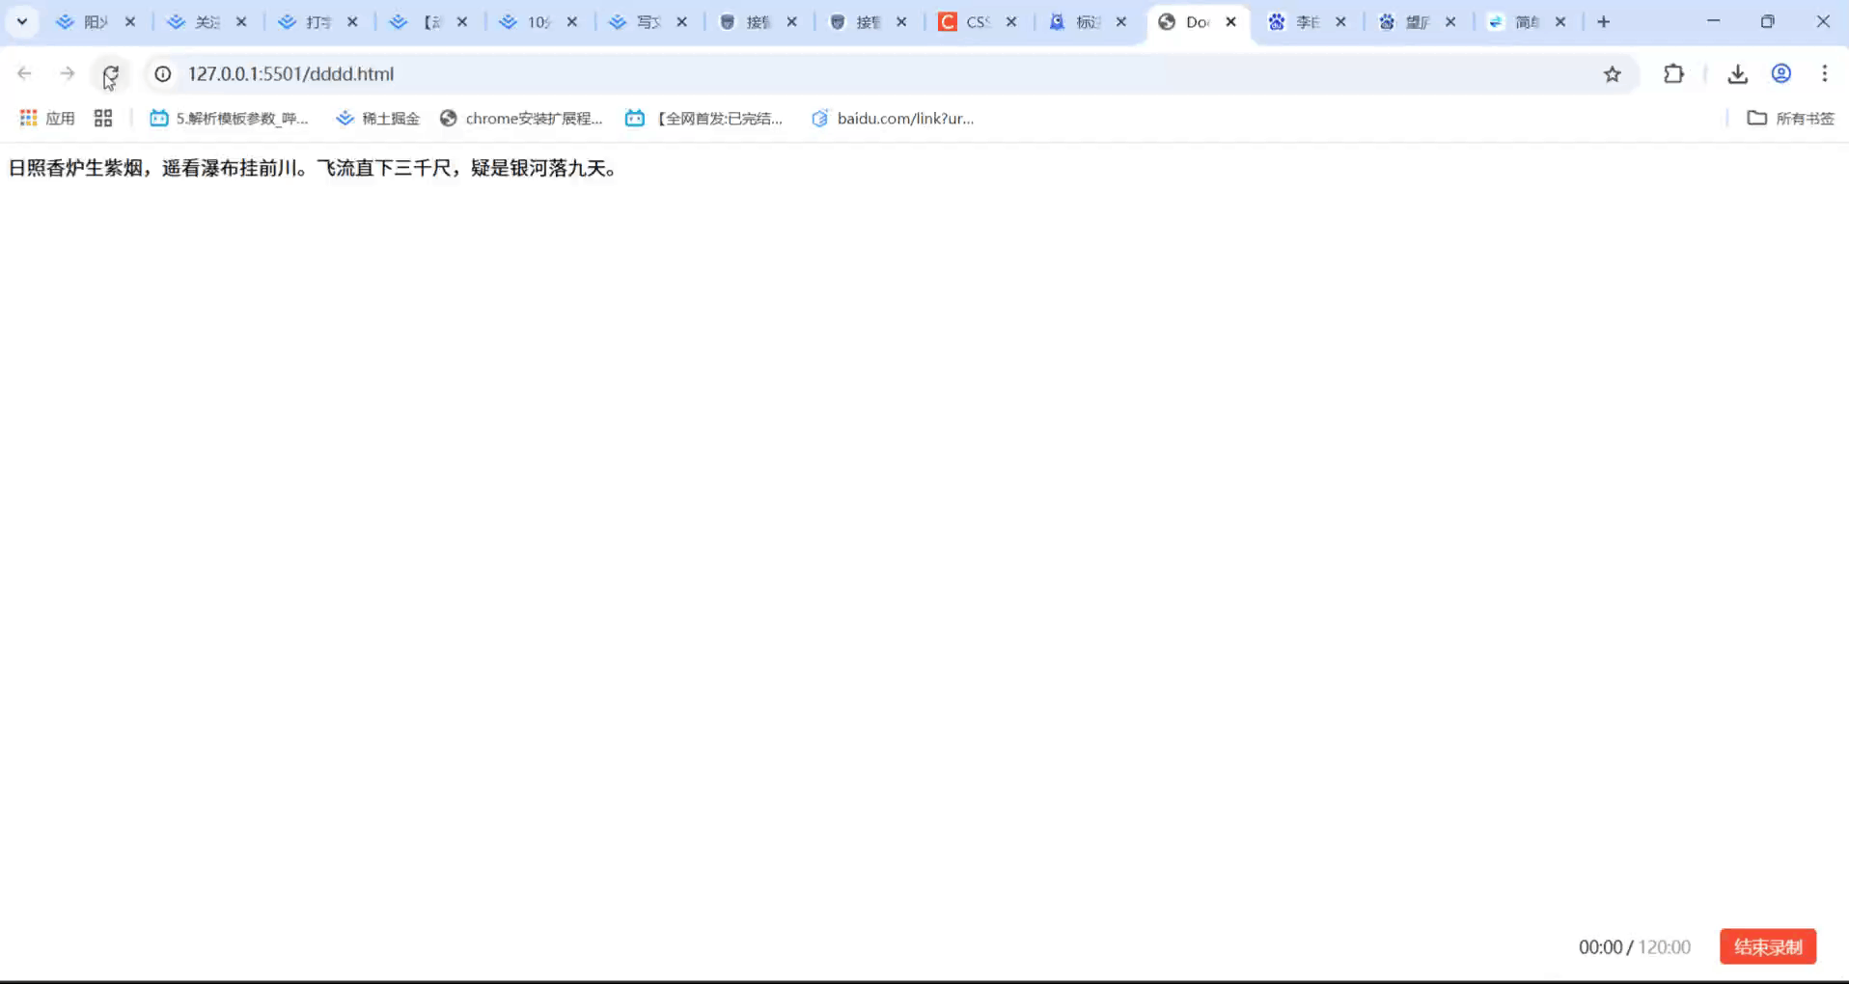Open a new tab with the plus button

coord(1605,20)
